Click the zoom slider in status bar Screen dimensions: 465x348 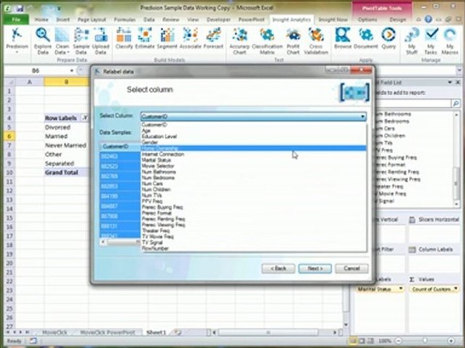[x=425, y=341]
